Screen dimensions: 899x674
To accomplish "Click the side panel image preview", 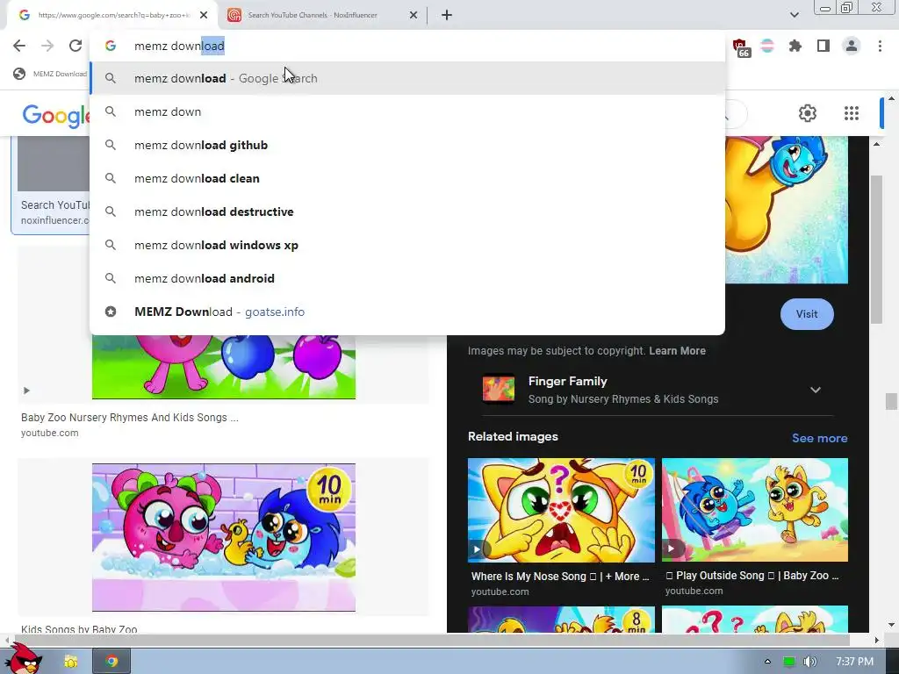I will [787, 210].
